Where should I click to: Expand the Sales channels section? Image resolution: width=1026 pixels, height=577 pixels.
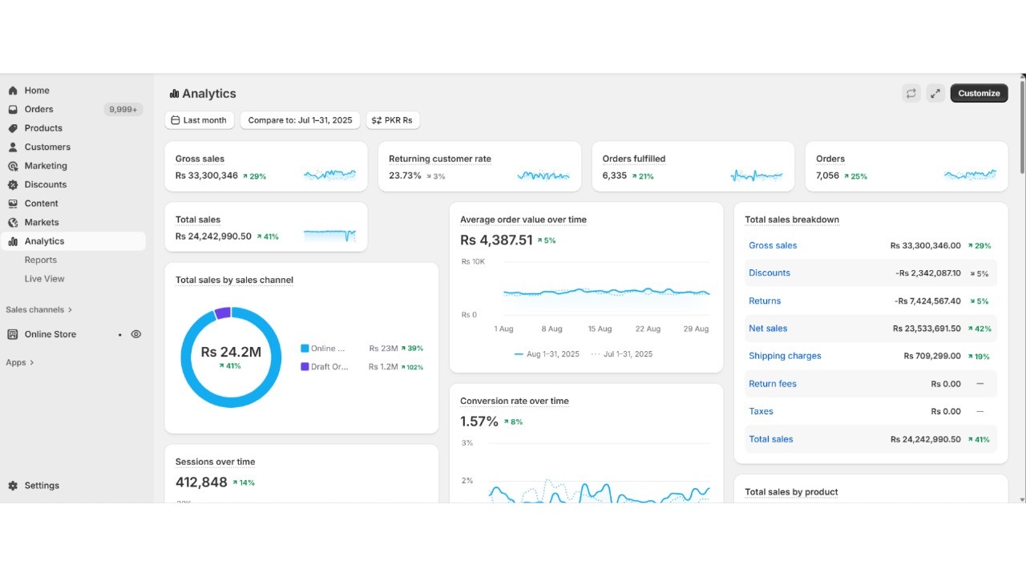[38, 309]
